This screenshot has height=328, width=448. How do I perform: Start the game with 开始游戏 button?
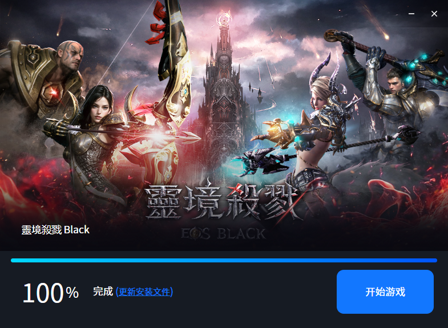pyautogui.click(x=385, y=291)
